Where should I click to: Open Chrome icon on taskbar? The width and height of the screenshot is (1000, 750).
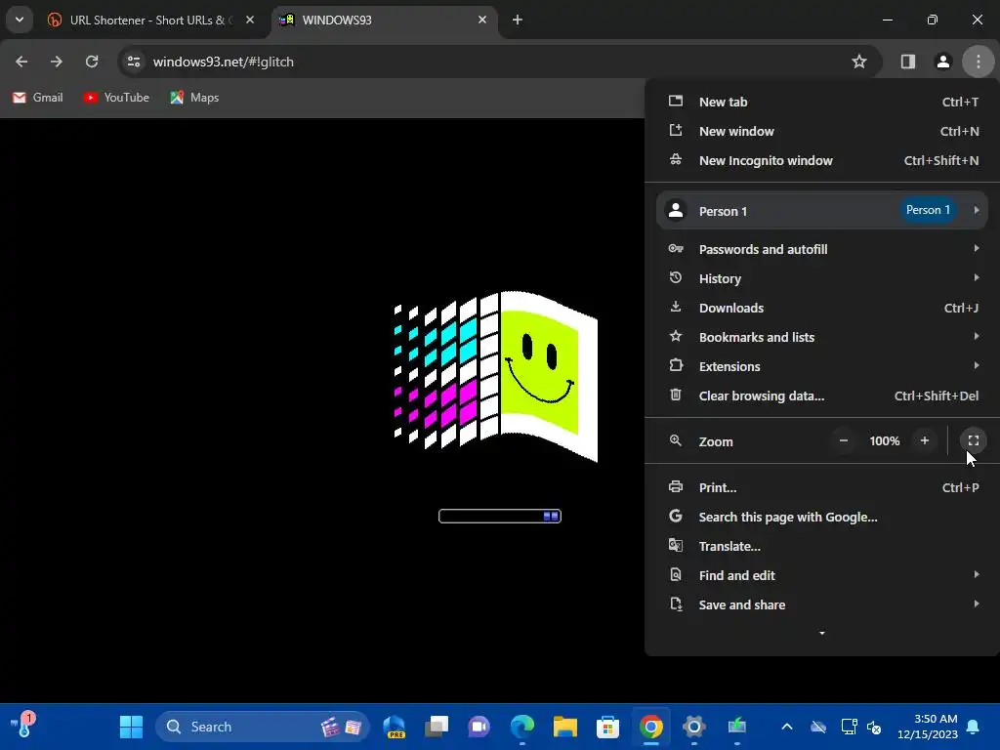click(651, 727)
